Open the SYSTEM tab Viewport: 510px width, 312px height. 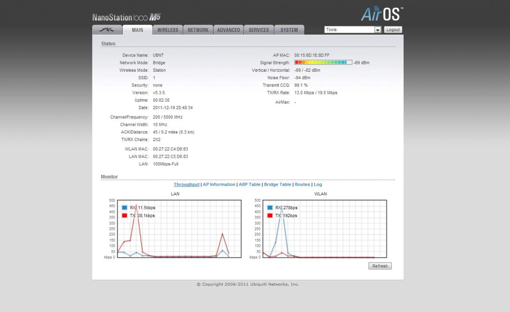289,30
